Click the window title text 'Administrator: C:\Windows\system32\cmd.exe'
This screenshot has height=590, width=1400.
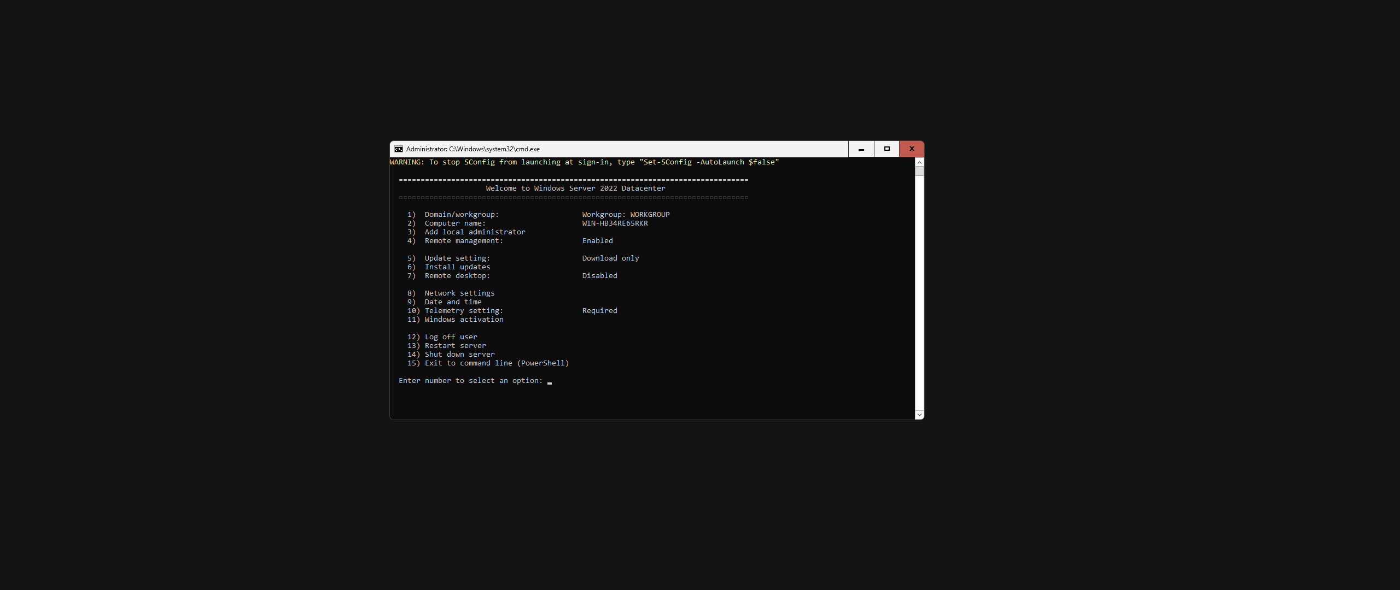472,149
